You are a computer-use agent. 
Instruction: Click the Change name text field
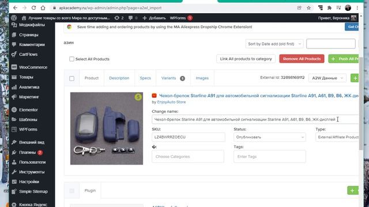(256, 120)
